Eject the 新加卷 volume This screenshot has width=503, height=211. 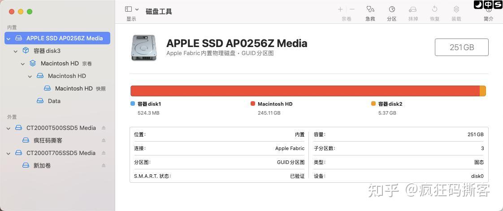coord(104,165)
